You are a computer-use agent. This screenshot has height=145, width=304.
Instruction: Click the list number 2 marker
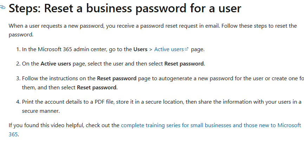[18, 64]
